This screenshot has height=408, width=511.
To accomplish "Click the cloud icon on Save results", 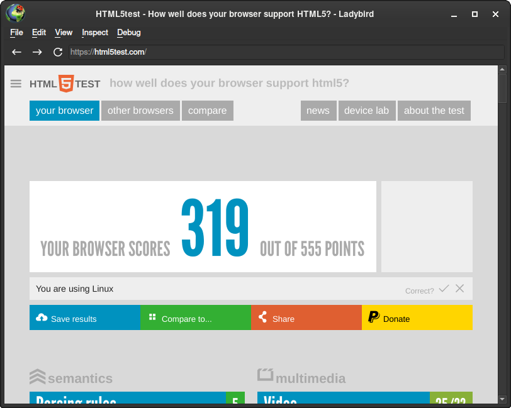I will click(x=42, y=317).
